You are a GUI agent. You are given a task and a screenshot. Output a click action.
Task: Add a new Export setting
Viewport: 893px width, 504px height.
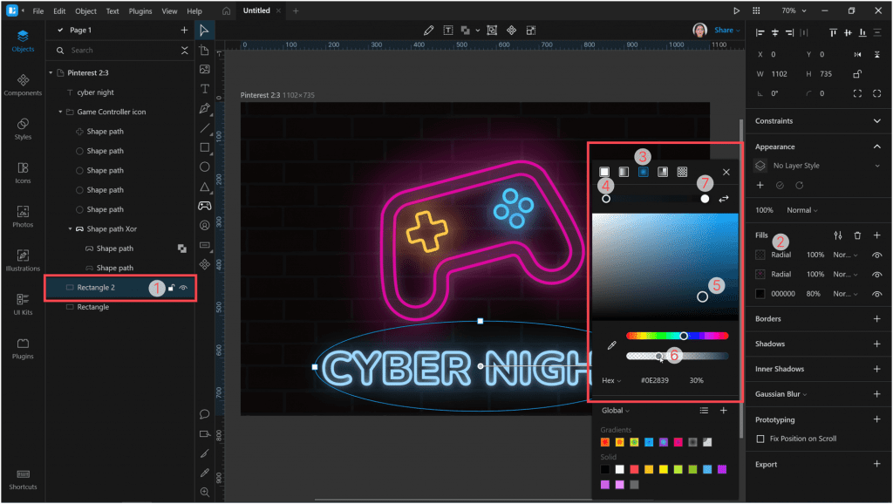pyautogui.click(x=877, y=465)
